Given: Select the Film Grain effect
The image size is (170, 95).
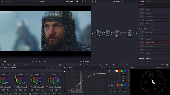Looking at the screenshot, I should click(155, 39).
